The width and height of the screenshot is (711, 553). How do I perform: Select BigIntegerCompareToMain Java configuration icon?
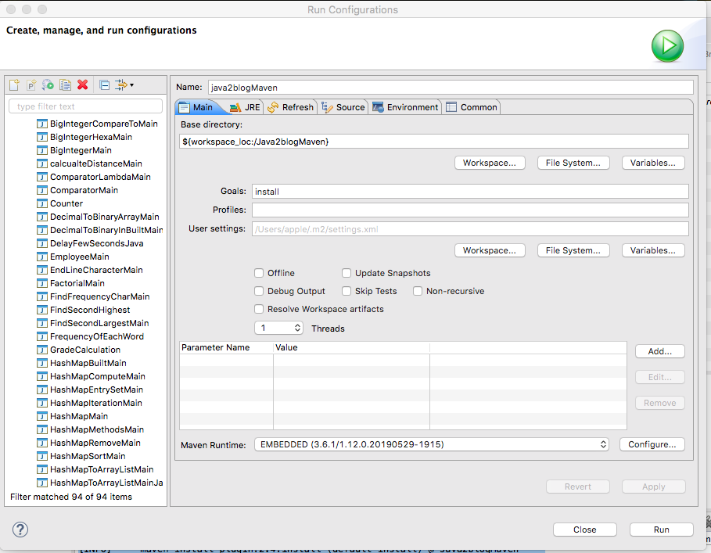[x=42, y=124]
